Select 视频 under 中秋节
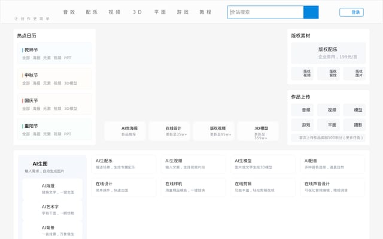 [57, 83]
